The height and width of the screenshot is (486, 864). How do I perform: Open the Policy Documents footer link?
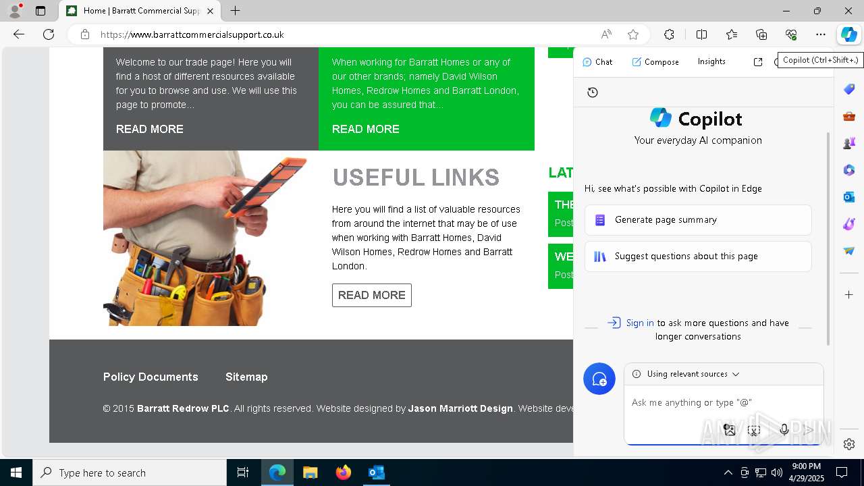(x=151, y=377)
